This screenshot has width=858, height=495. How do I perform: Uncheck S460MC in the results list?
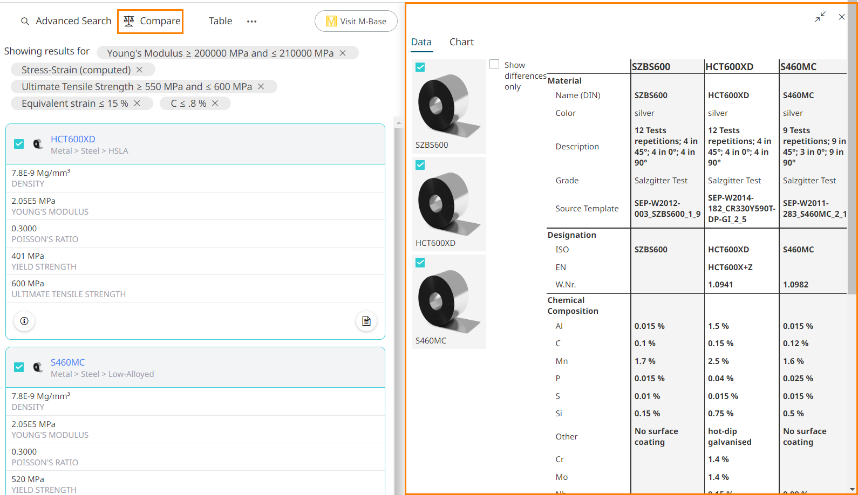point(19,367)
